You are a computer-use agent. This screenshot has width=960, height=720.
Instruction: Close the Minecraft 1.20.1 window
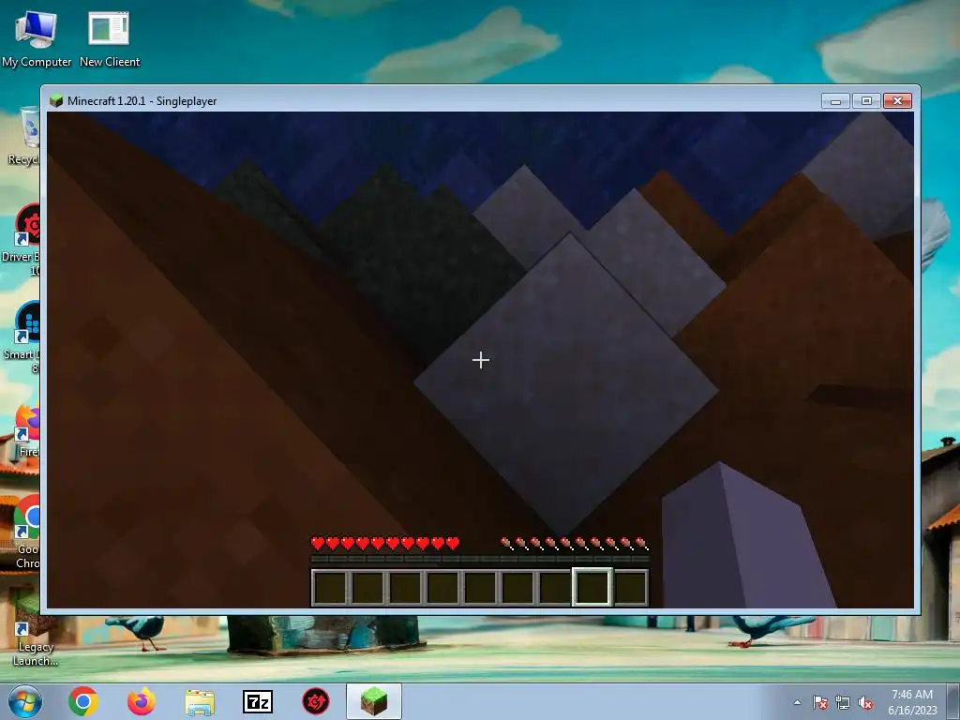click(897, 100)
